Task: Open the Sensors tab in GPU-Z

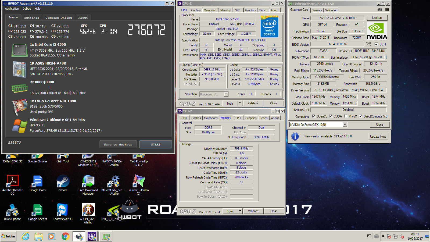Action: pos(317,10)
